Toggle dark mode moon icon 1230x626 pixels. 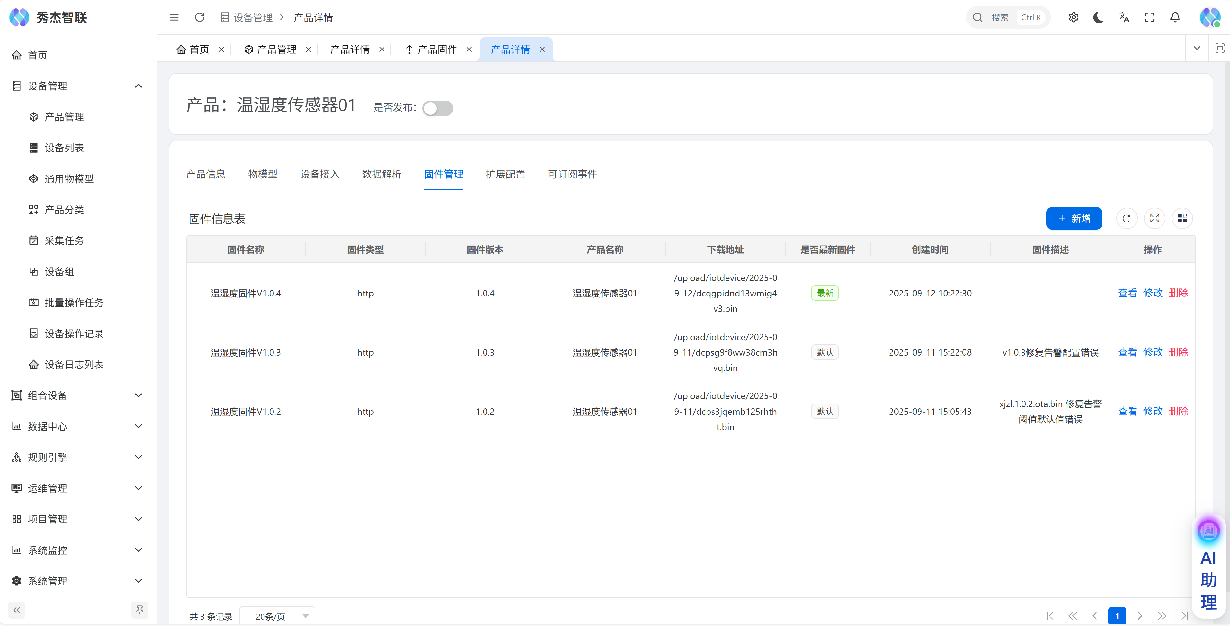[x=1098, y=18]
